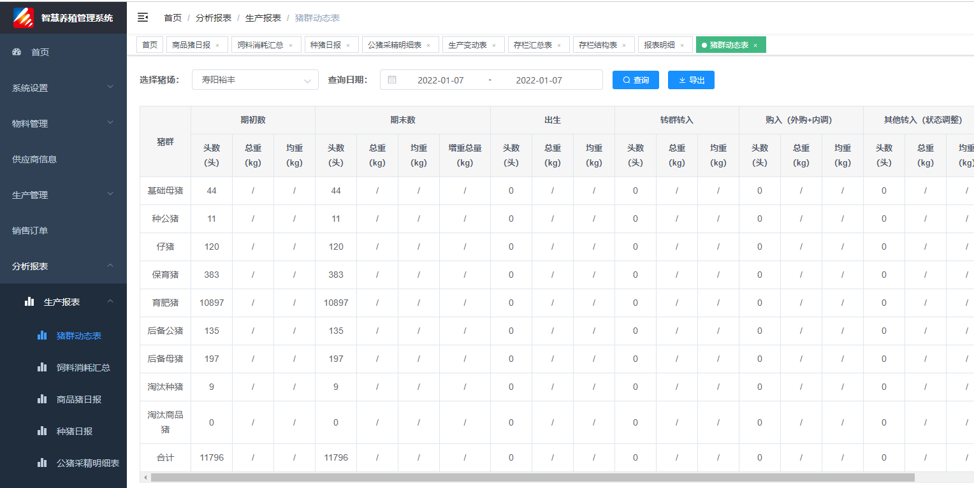Screen dimensions: 974x488
Task: Go to 首页 in the sidebar
Action: (63, 52)
